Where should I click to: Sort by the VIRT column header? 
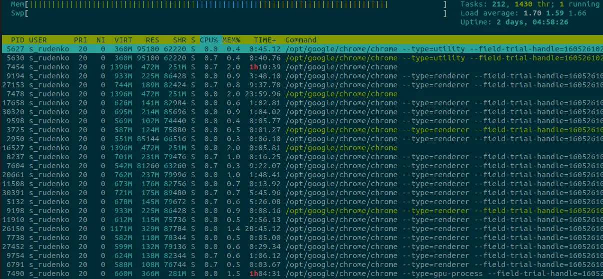123,40
